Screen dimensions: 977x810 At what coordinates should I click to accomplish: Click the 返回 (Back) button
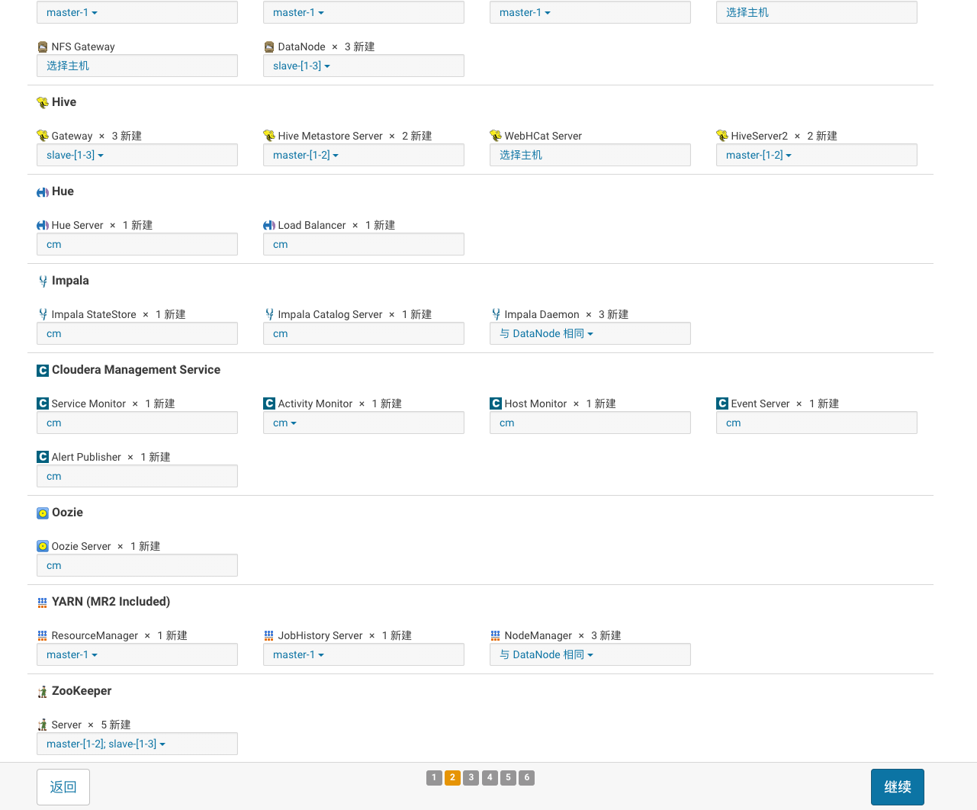pyautogui.click(x=63, y=787)
